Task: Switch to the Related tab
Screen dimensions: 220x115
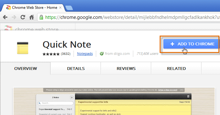Action: [x=176, y=68]
